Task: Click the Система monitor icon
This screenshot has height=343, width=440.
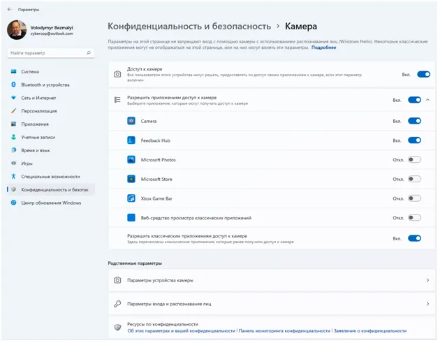Action: pos(13,71)
